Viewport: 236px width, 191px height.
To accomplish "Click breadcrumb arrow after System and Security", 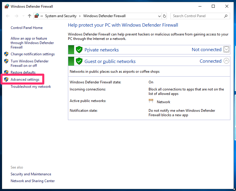I will 80,16.
